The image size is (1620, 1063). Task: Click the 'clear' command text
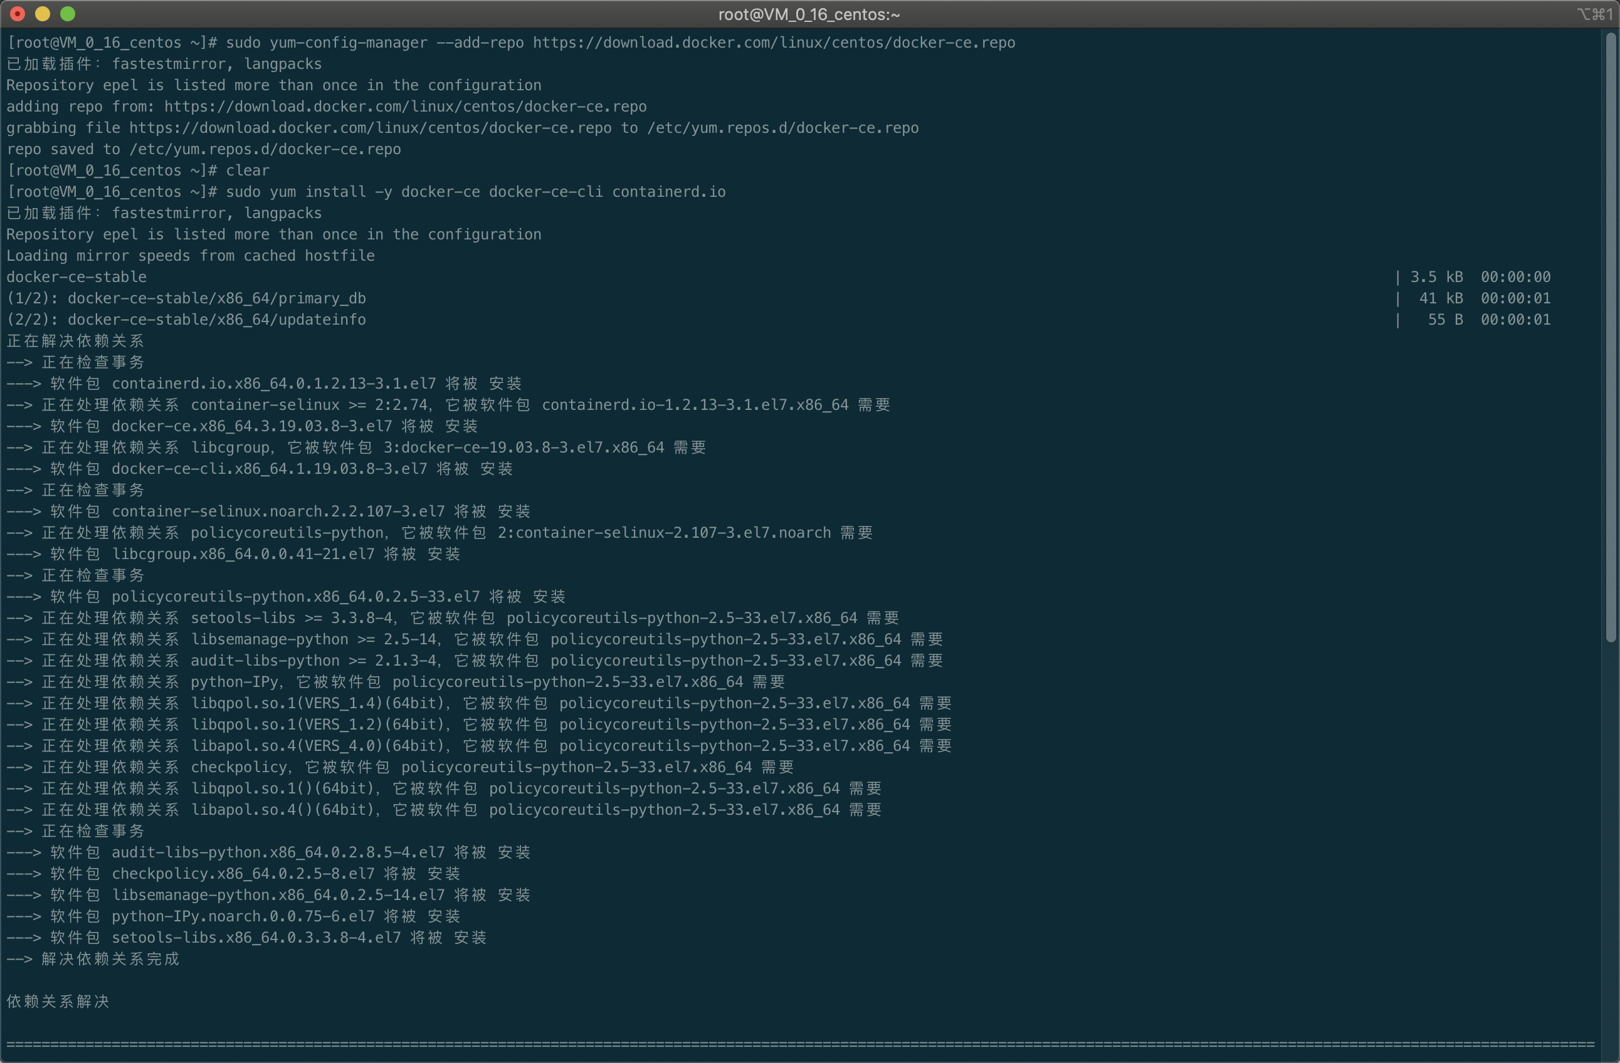[x=247, y=171]
